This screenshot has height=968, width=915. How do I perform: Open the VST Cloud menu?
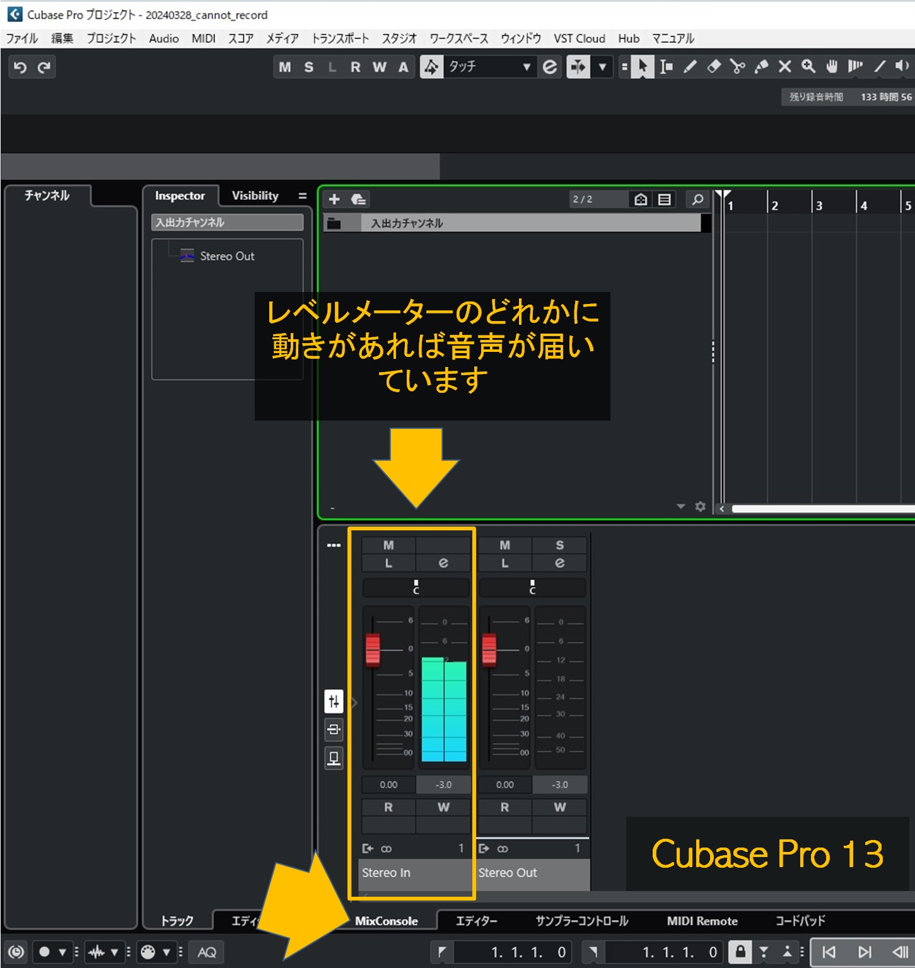(580, 38)
